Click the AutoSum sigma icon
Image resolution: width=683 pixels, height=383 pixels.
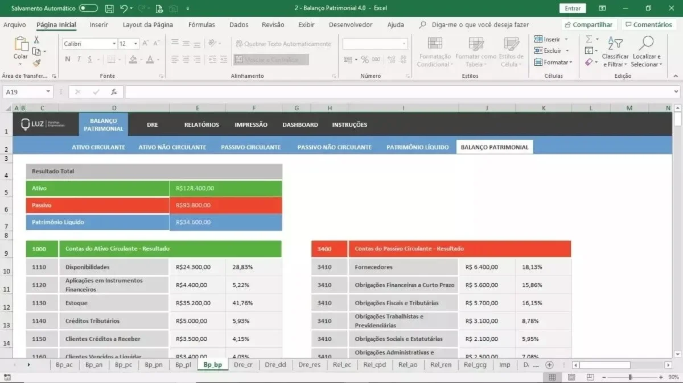(589, 39)
